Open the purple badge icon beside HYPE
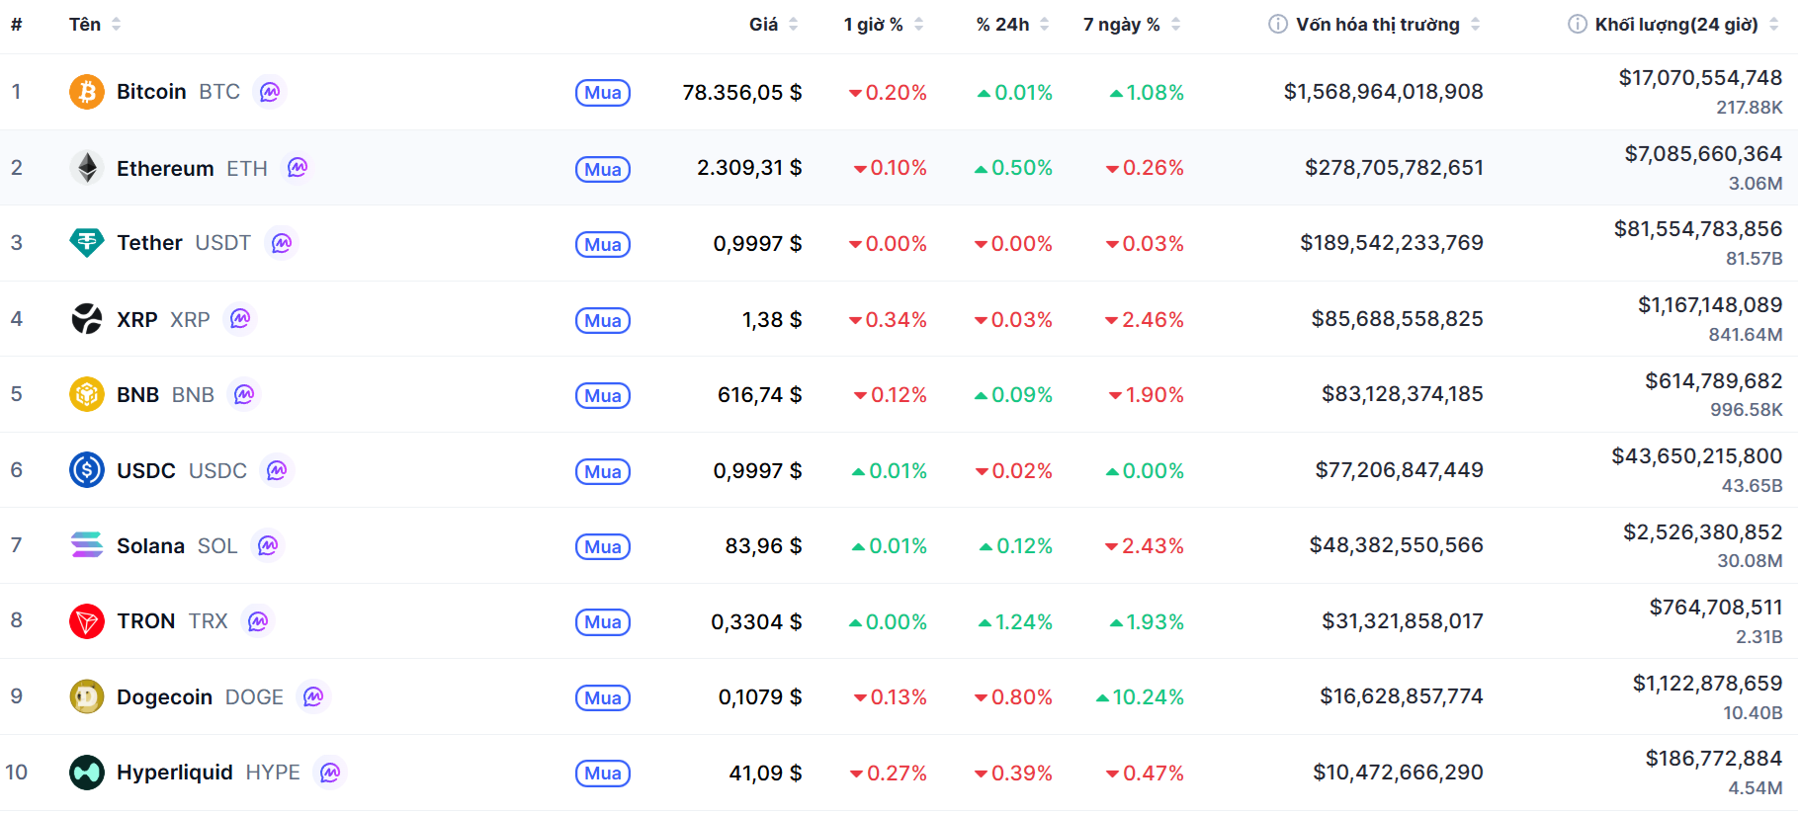 click(330, 773)
